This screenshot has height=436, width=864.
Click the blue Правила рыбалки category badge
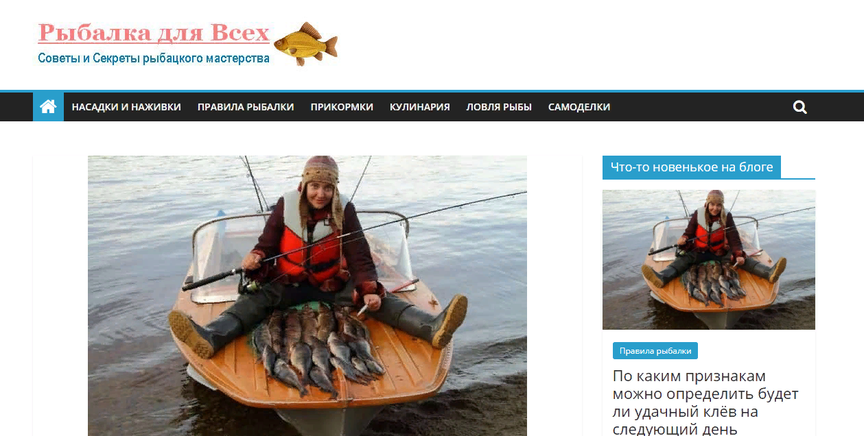[x=655, y=351]
